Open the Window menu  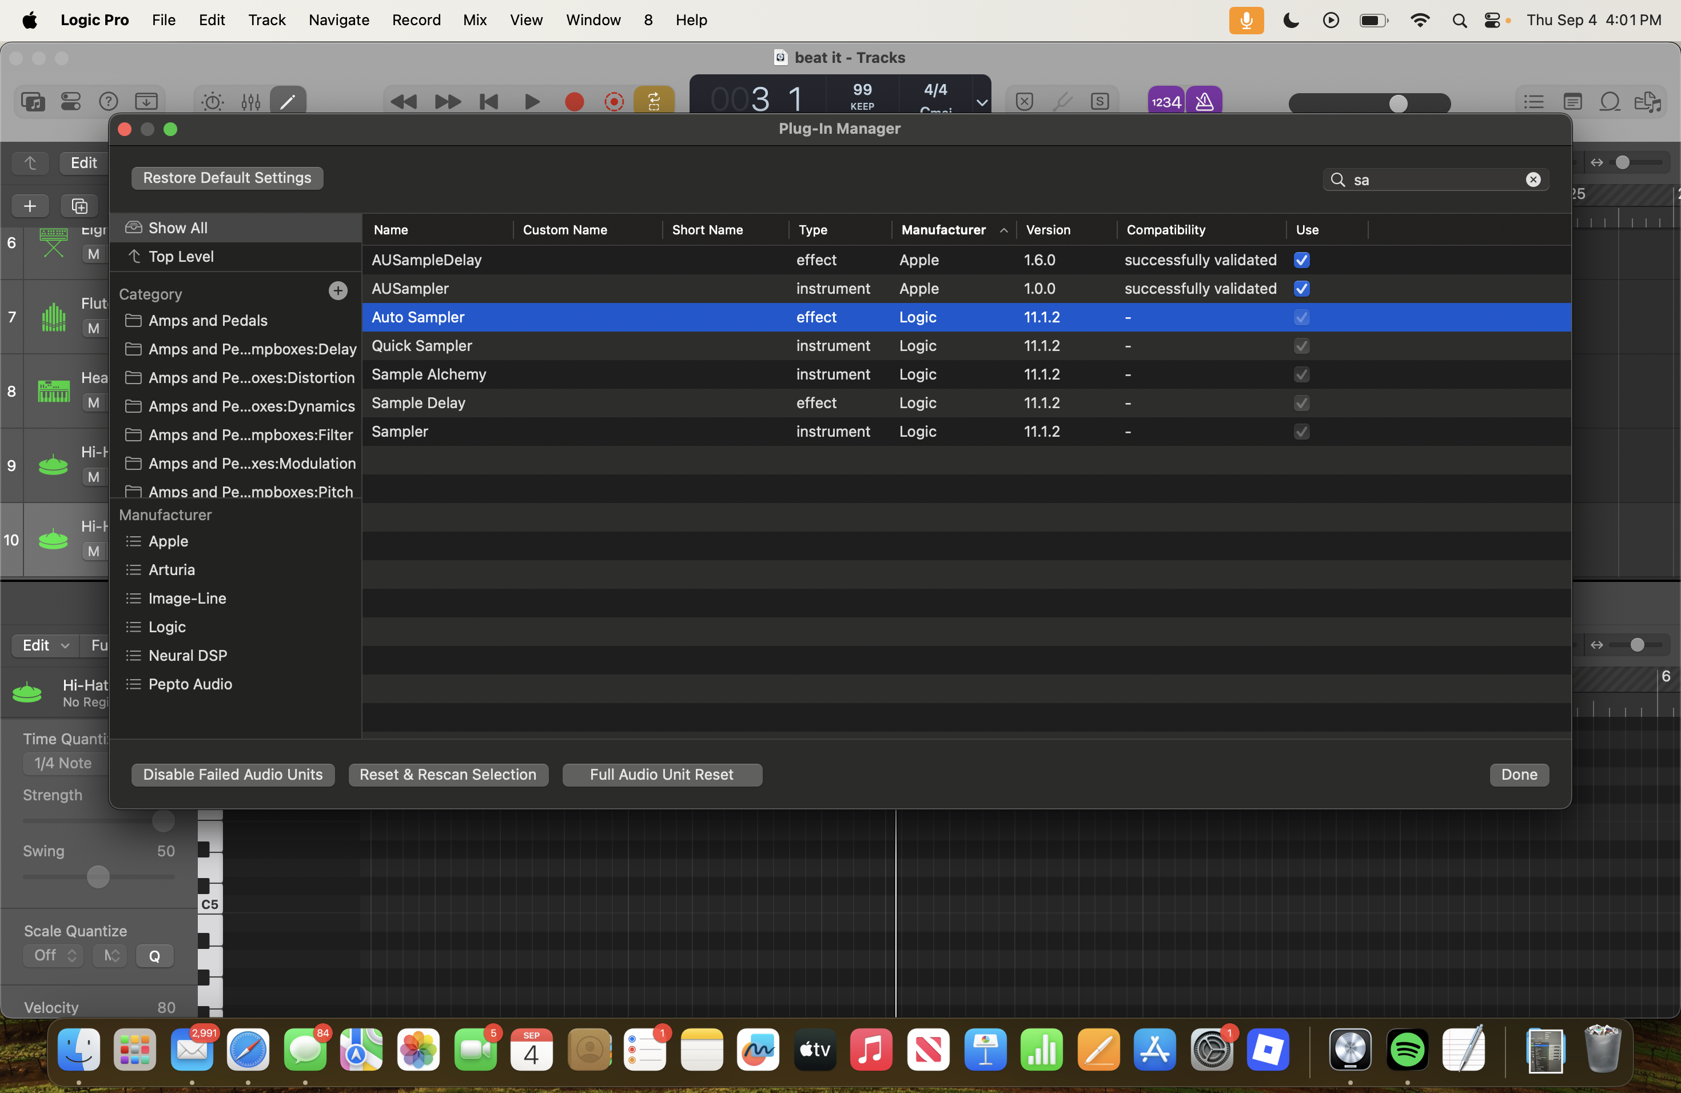592,20
